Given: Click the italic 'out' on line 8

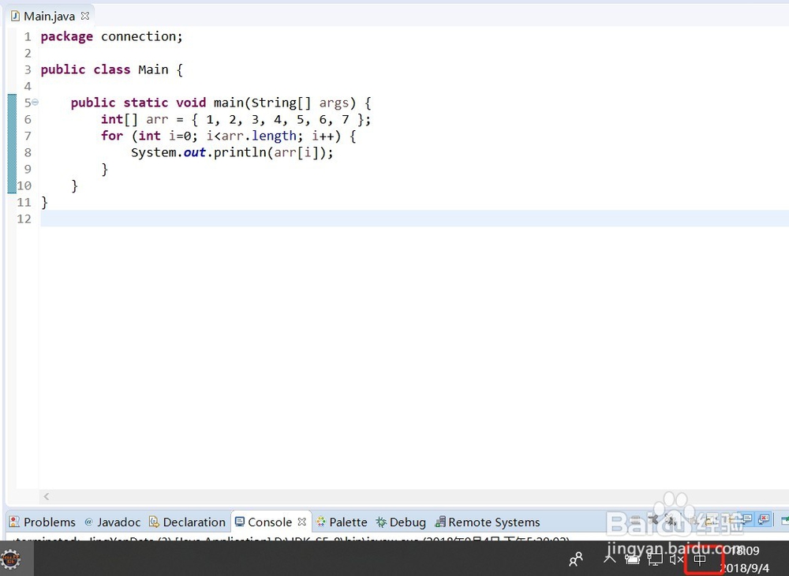Looking at the screenshot, I should (x=195, y=152).
